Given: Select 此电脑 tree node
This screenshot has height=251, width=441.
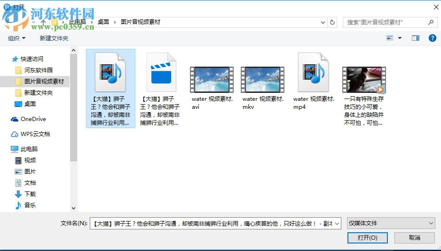Looking at the screenshot, I should (29, 149).
